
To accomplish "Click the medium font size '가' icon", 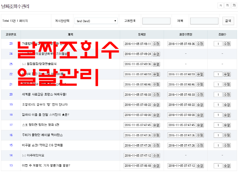I will click(228, 6).
